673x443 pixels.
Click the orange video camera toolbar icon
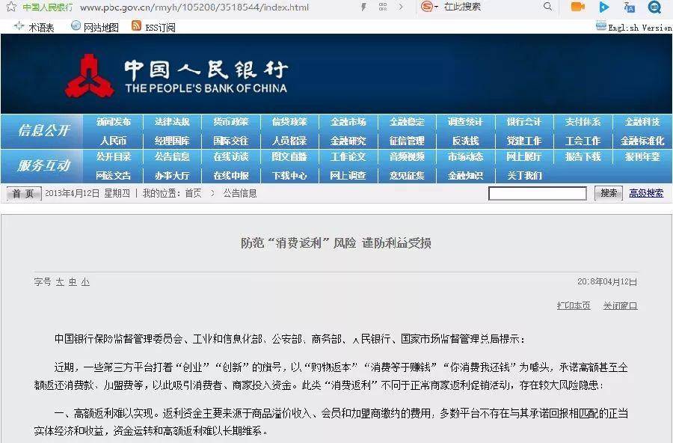point(577,7)
